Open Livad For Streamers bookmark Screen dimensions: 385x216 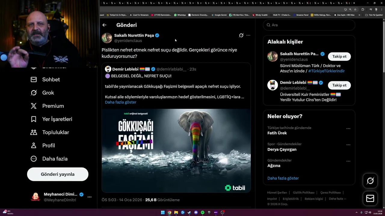tap(139, 15)
